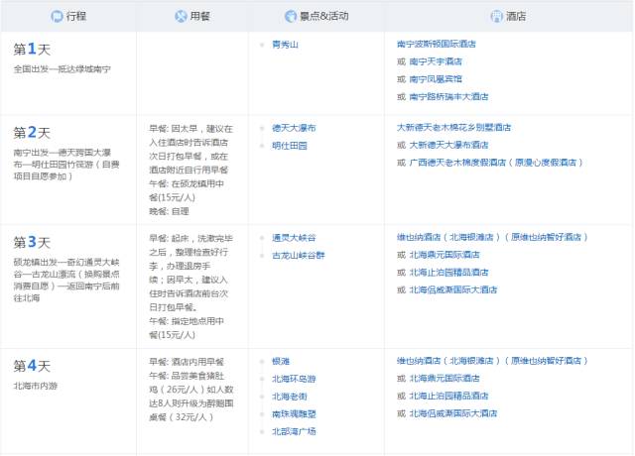
Task: Open the 广西德天老木棉度假酒店 link
Action: tap(496, 163)
